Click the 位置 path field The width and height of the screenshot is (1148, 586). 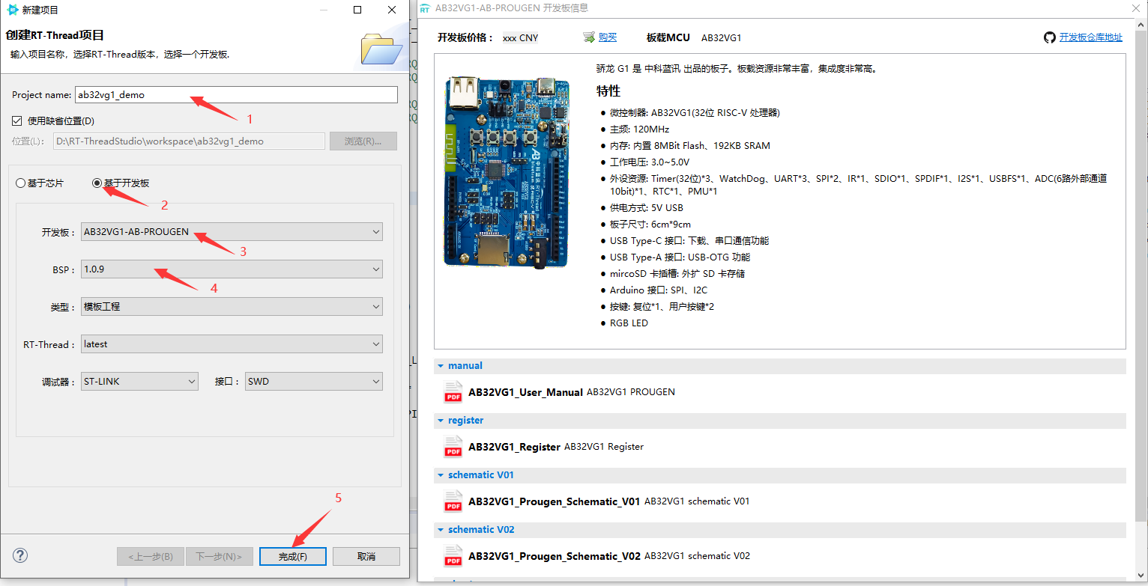189,141
